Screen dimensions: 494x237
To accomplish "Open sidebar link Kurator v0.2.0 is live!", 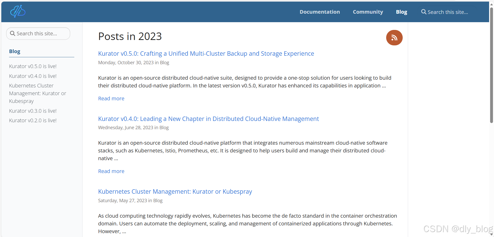I will tap(33, 120).
